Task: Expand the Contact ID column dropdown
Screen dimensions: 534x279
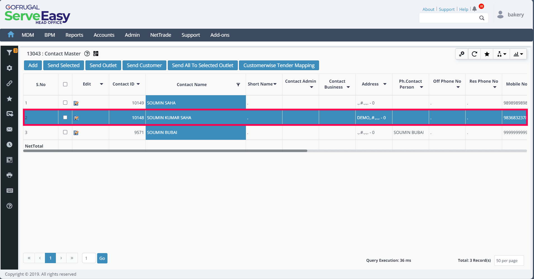Action: pyautogui.click(x=138, y=84)
